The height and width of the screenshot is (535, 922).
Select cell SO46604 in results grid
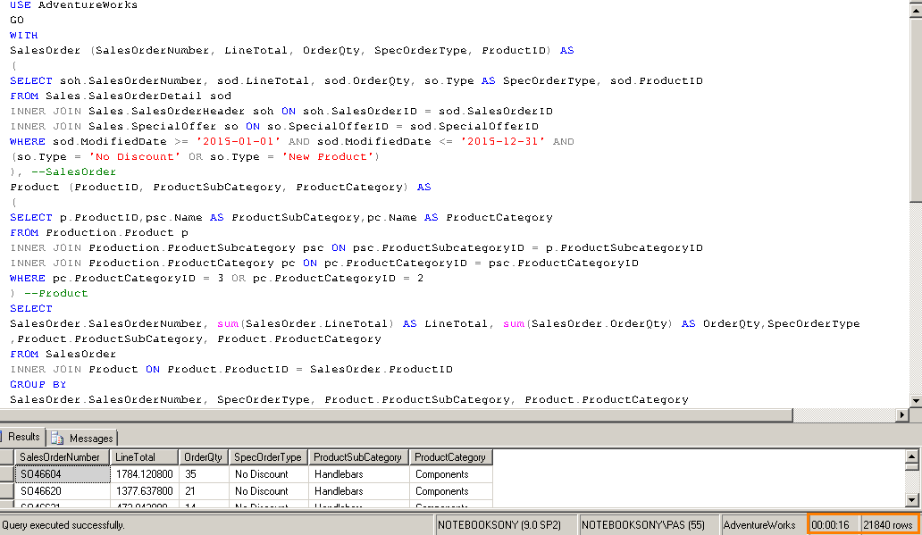(61, 474)
